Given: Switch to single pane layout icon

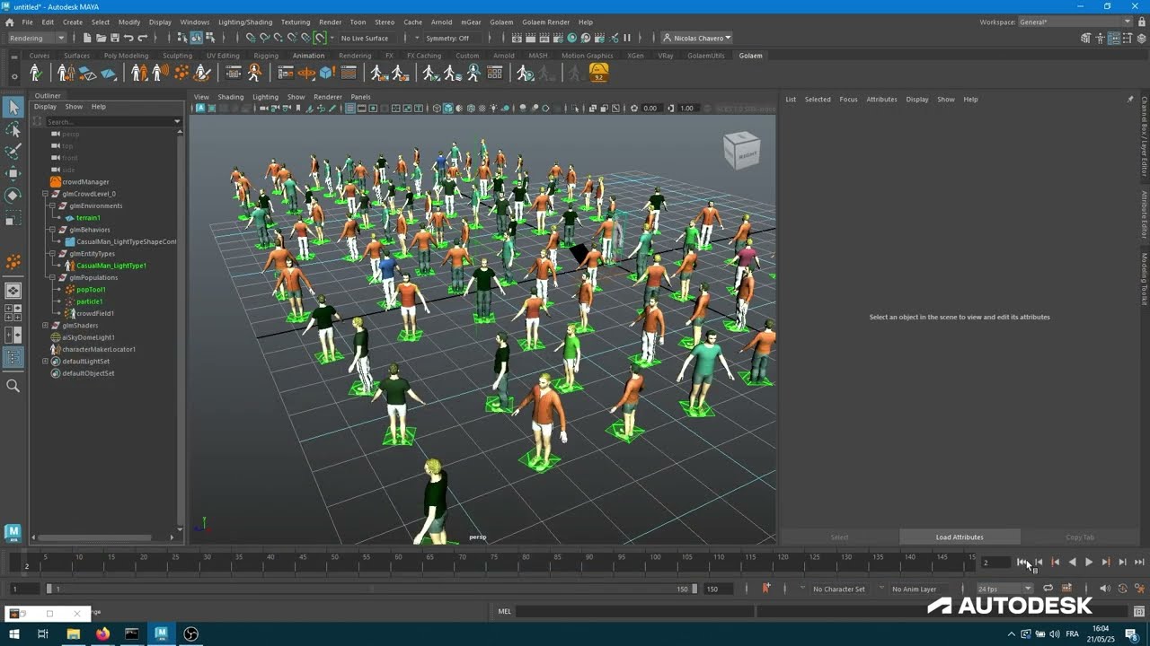Looking at the screenshot, I should pos(13,291).
